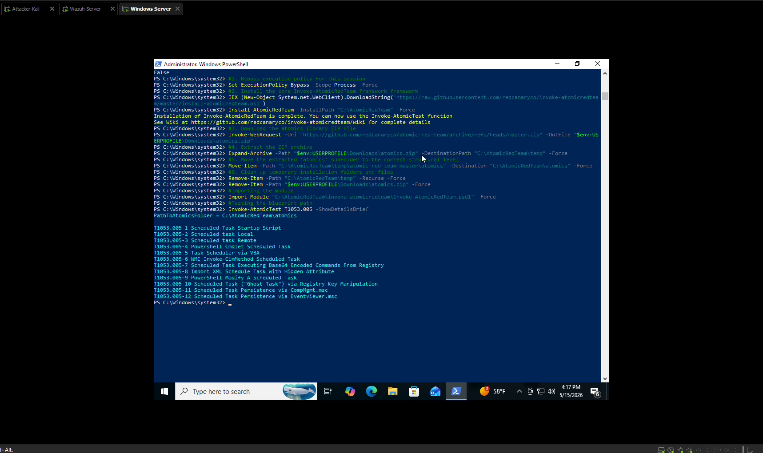Click the T1053.005-11 CompMgmt.msc line
The image size is (763, 453).
tap(241, 290)
